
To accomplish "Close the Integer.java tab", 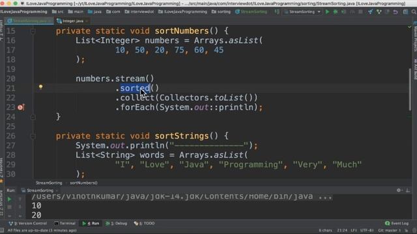I will (87, 21).
